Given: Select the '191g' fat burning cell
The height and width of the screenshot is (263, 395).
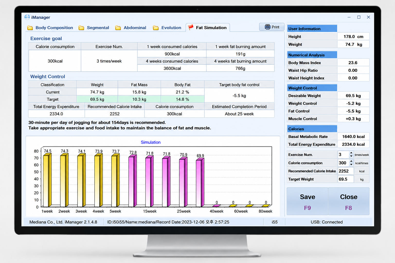Looking at the screenshot, I should click(x=240, y=54).
